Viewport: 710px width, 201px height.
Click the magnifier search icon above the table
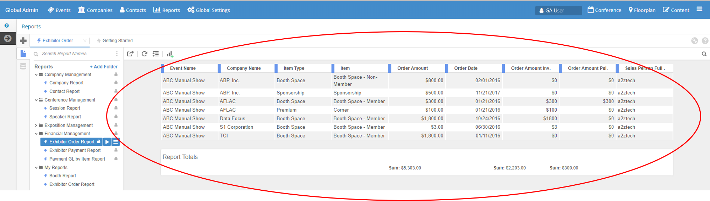[x=704, y=54]
